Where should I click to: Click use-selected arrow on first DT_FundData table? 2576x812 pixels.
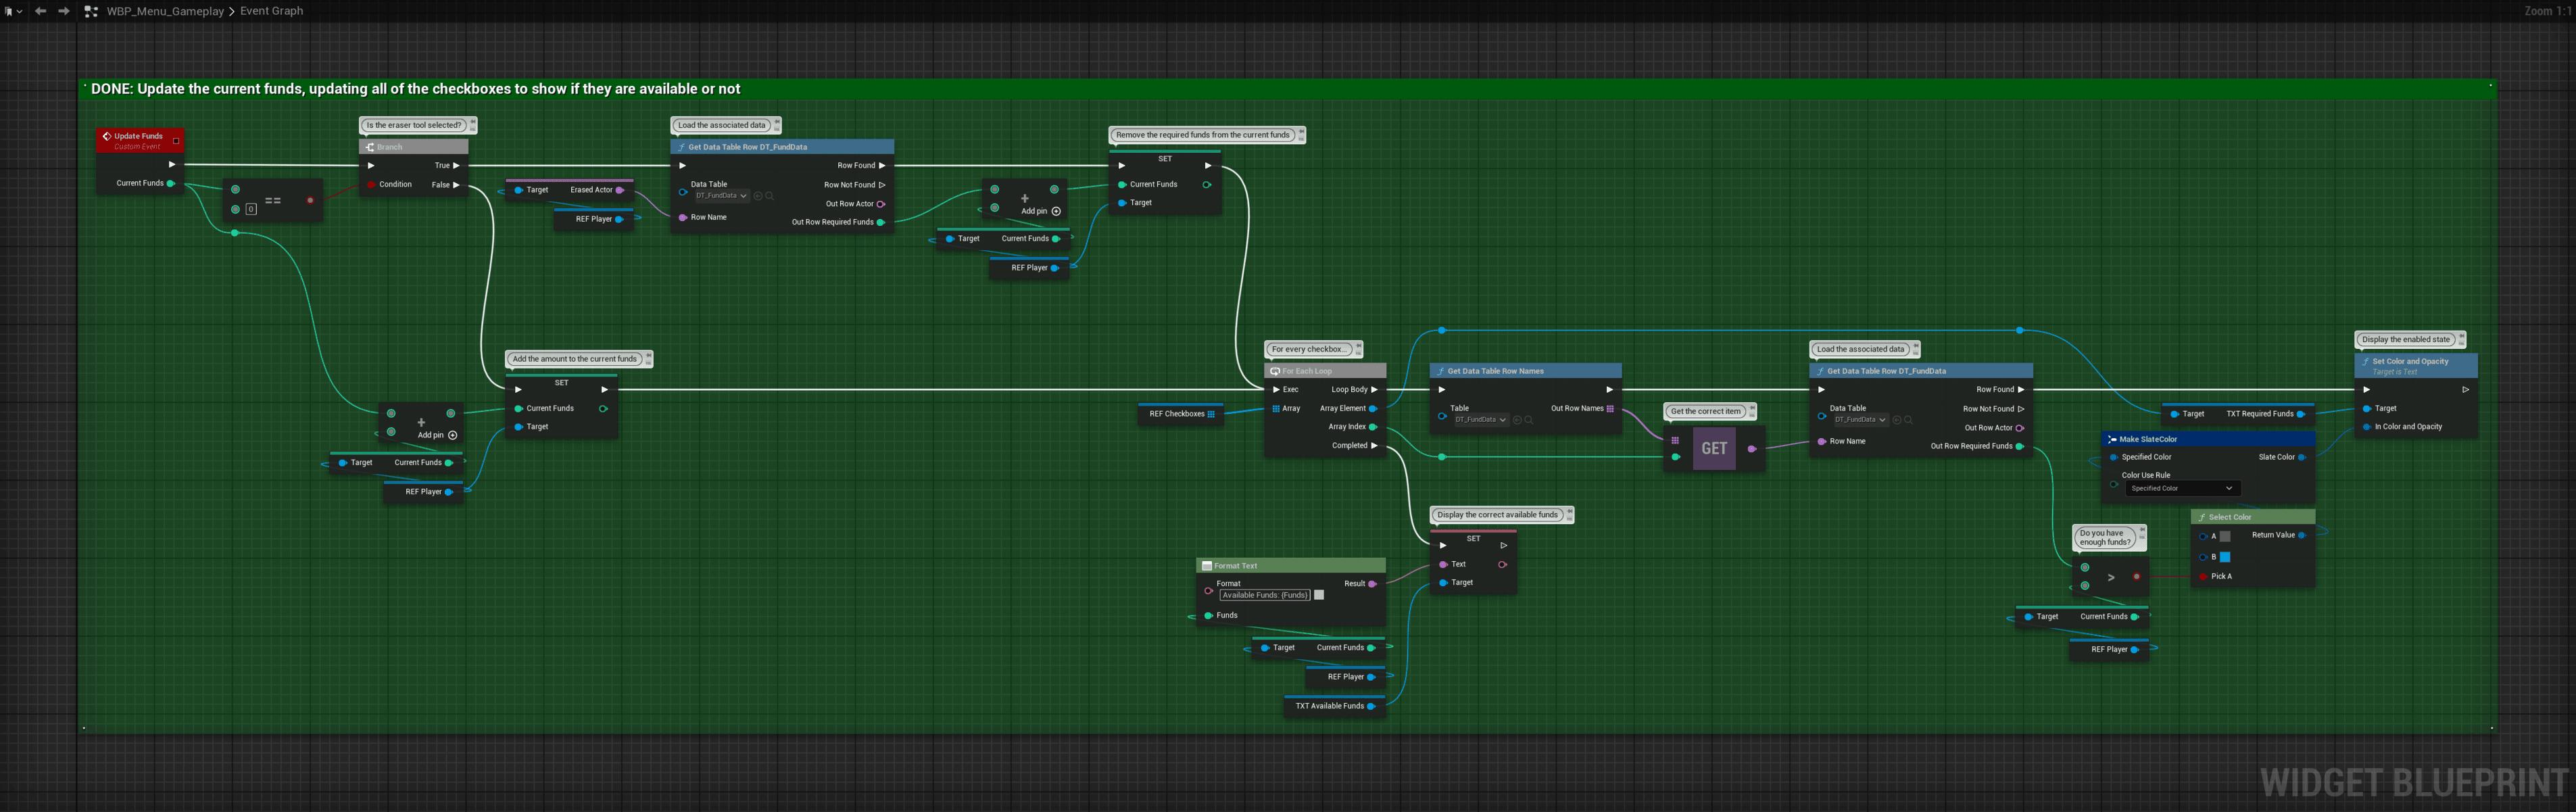pos(758,196)
